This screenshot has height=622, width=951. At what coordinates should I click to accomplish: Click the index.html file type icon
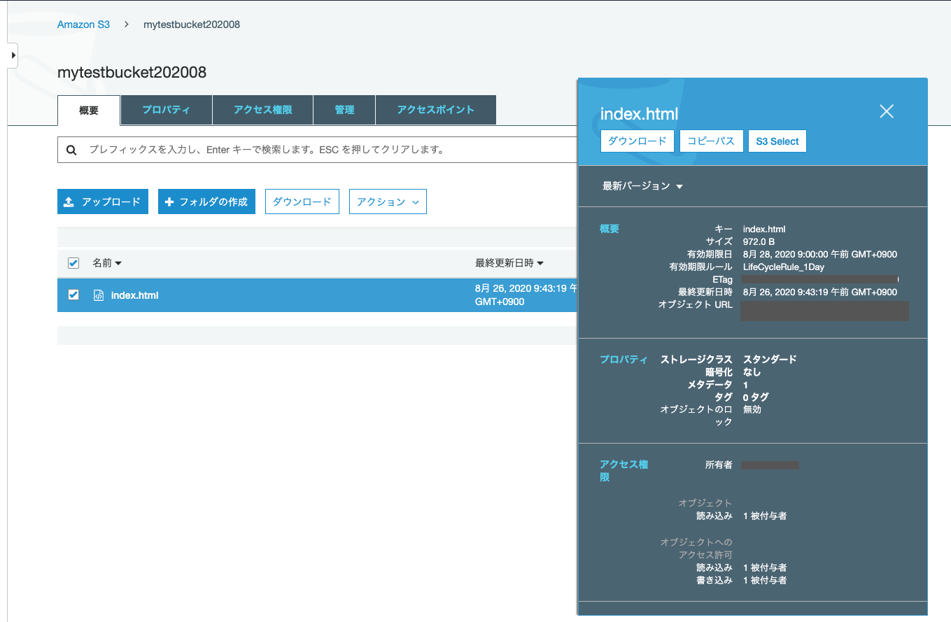[99, 295]
